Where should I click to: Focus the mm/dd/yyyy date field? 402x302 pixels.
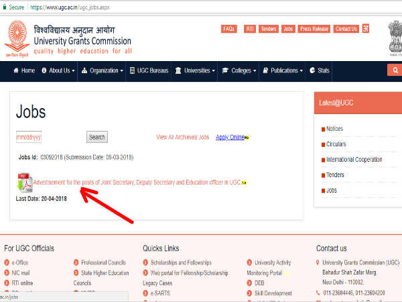[29, 137]
